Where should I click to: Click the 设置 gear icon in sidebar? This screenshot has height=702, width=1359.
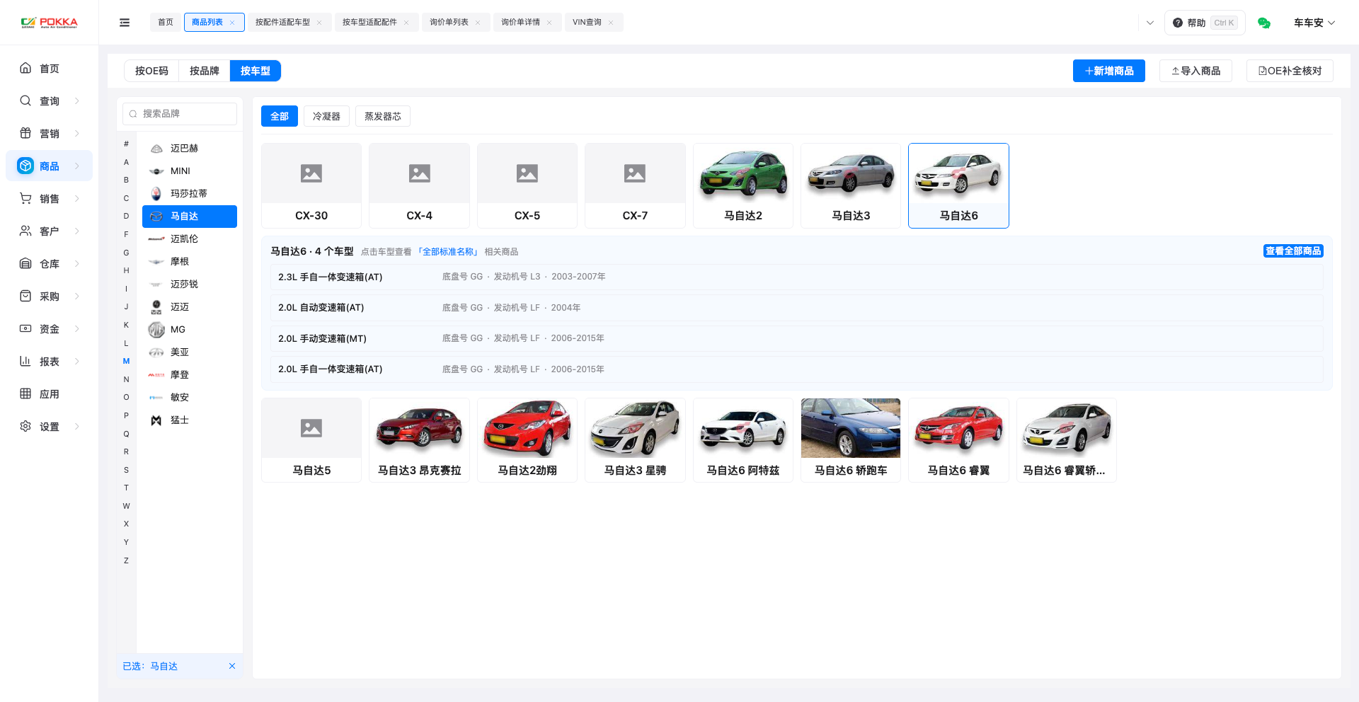click(x=25, y=426)
